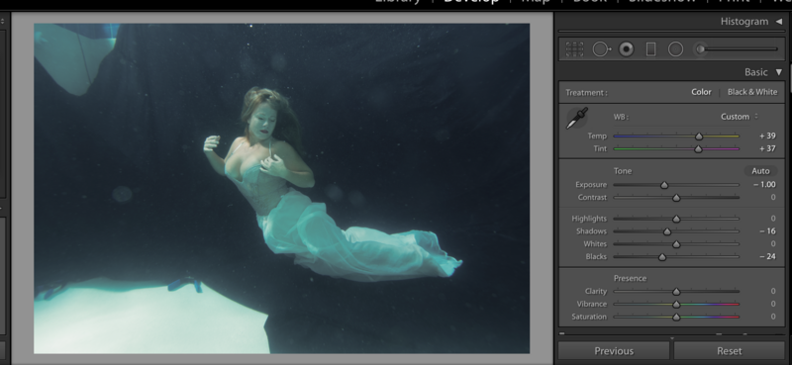Choose the Radial Filter tool
The height and width of the screenshot is (365, 792).
point(675,49)
